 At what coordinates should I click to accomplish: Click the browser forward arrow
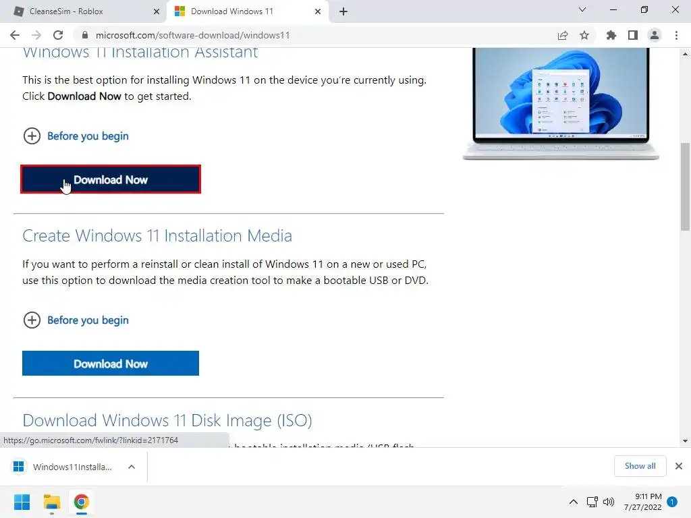tap(36, 35)
